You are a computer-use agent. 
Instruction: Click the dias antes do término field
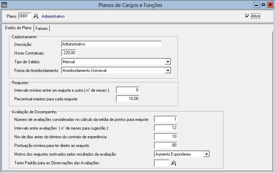coord(166,137)
